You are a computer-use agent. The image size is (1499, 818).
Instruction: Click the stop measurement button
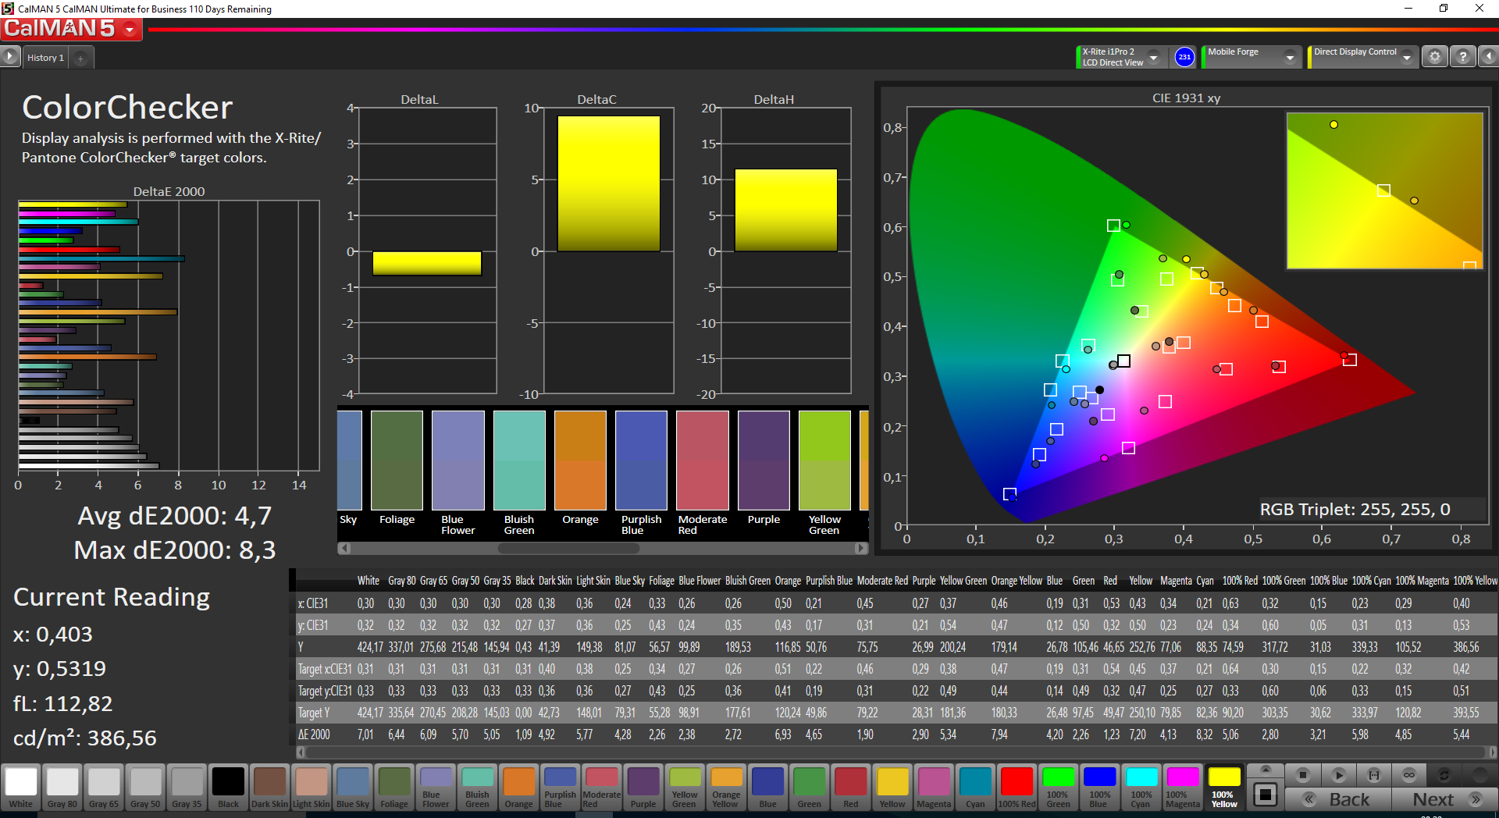(1302, 775)
